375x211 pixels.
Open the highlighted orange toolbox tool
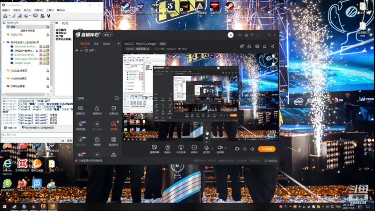tap(113, 126)
